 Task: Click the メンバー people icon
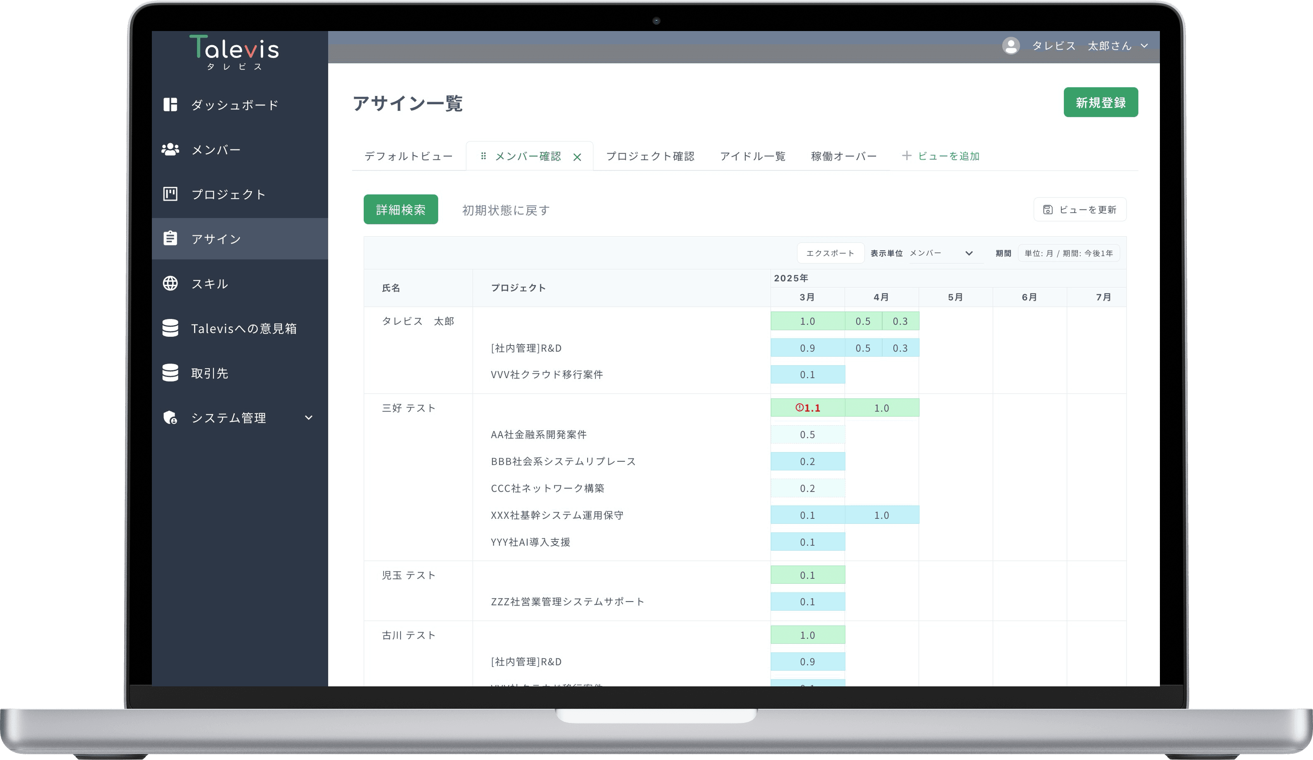(x=170, y=149)
